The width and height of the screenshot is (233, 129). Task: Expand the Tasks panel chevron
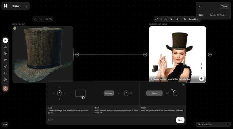(x=228, y=124)
